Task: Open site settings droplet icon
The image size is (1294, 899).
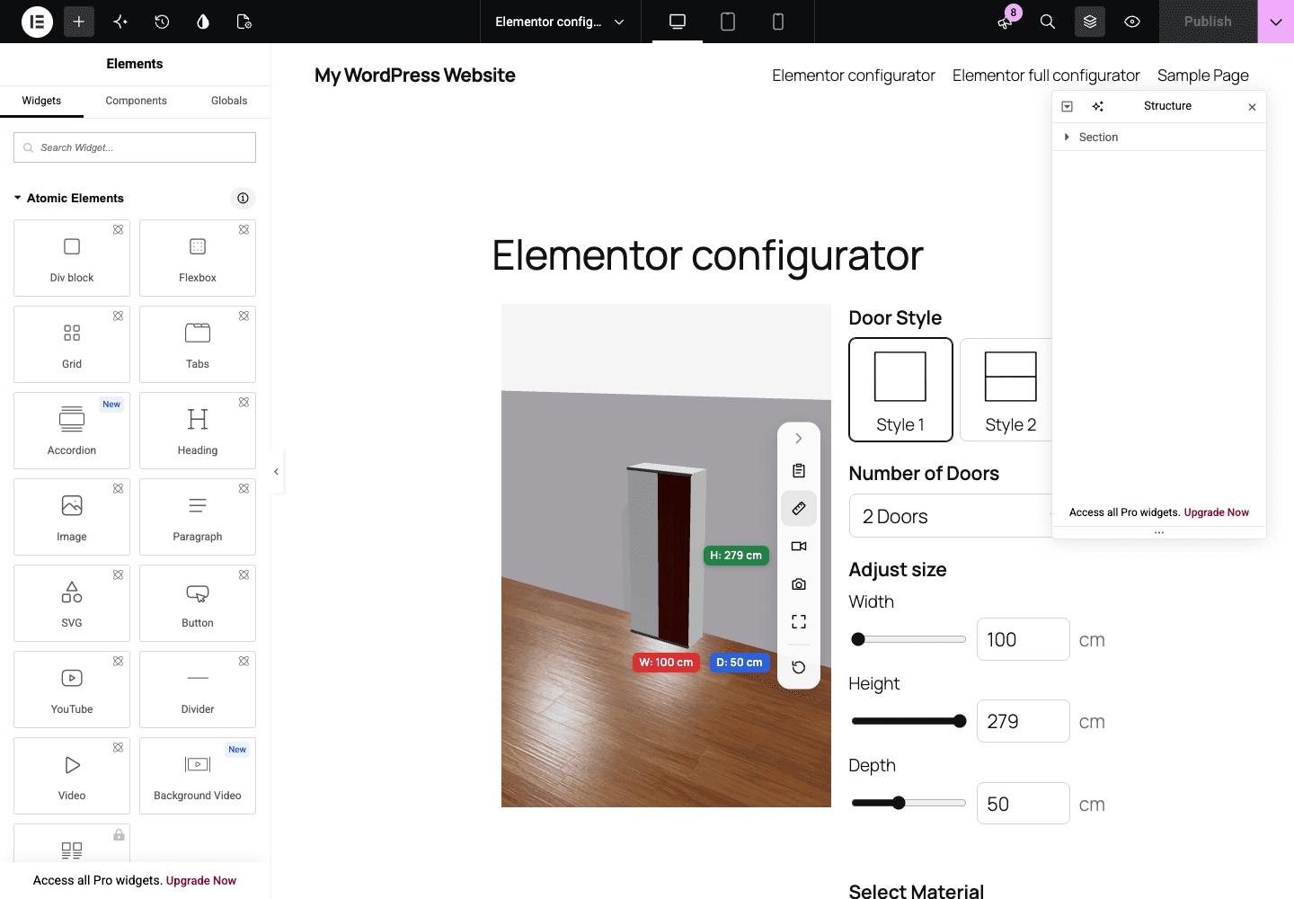Action: click(203, 22)
